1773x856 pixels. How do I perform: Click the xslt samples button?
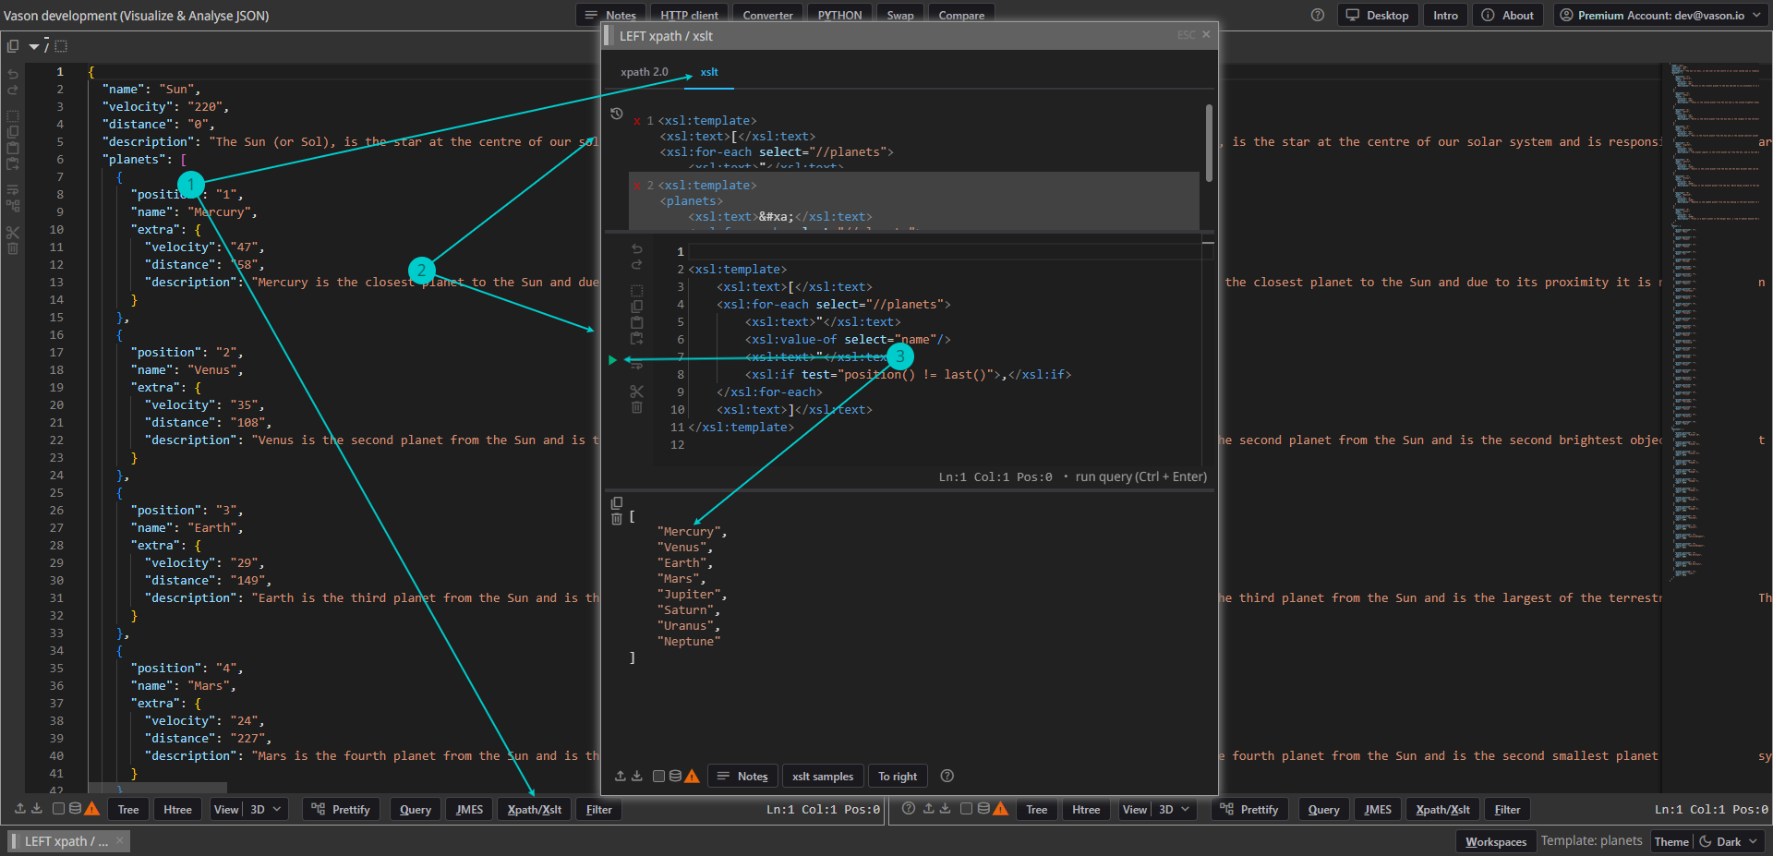(x=822, y=776)
